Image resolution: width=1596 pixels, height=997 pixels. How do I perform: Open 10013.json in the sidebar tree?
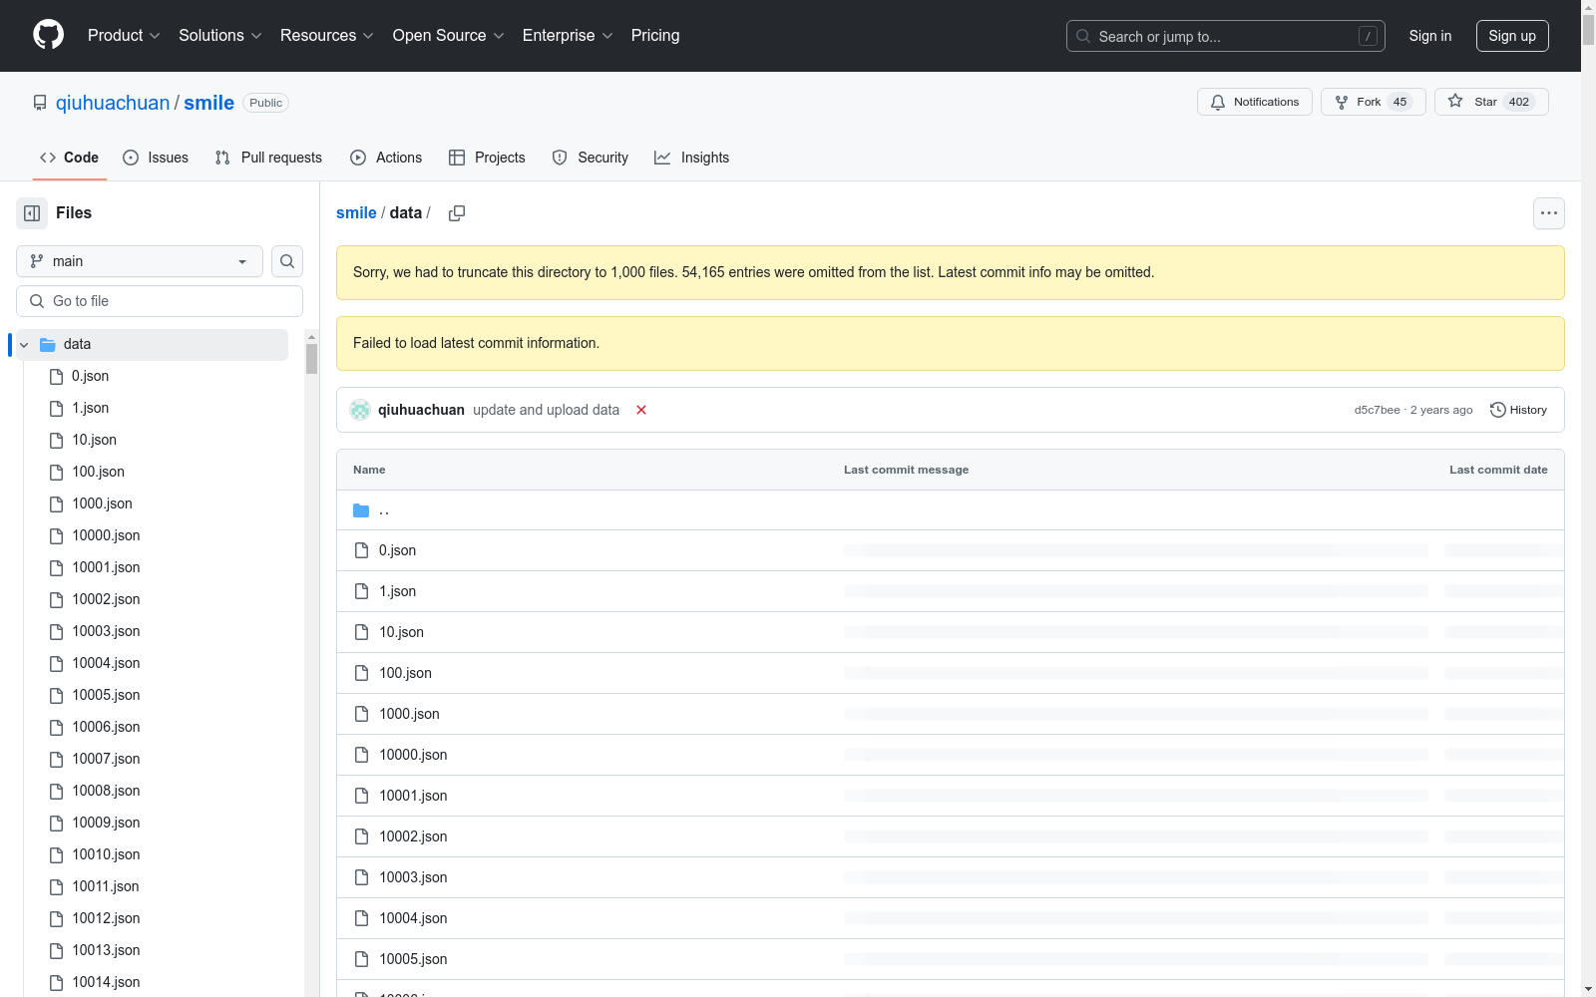tap(106, 950)
